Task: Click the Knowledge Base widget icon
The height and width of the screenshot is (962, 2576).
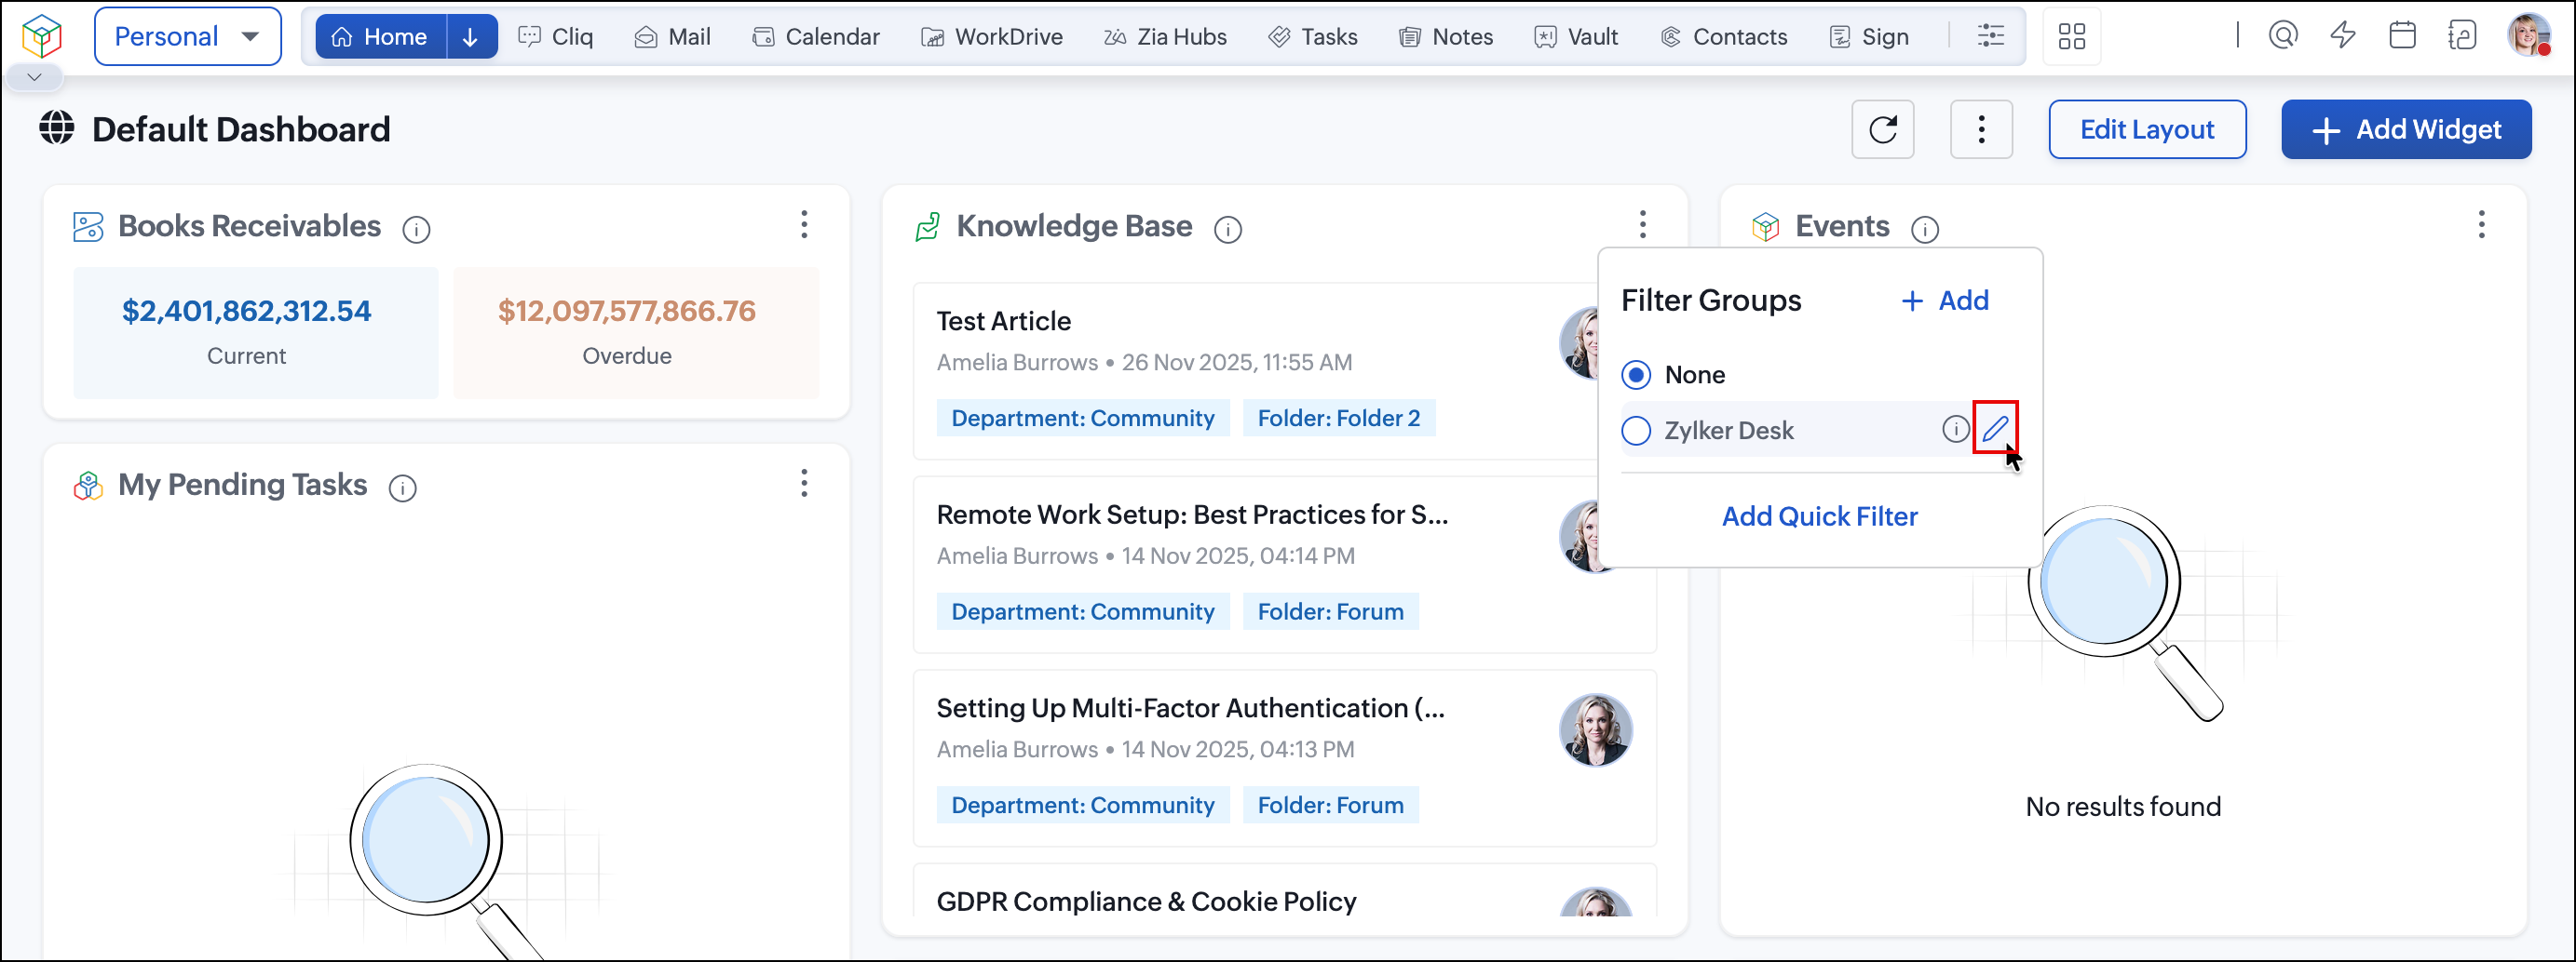Action: (928, 227)
